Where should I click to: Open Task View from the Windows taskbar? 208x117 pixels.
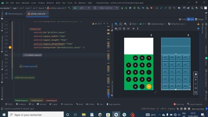point(75,115)
